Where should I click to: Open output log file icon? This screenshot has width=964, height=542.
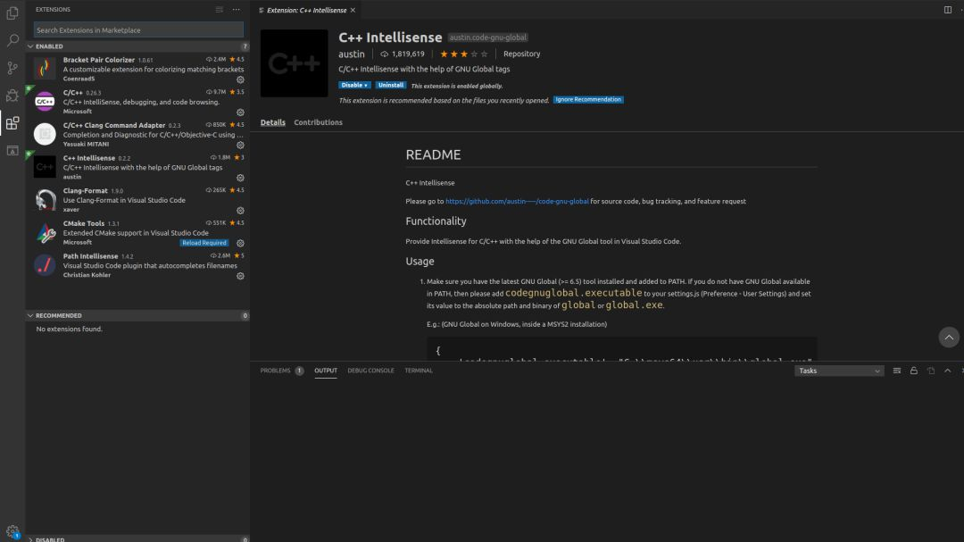931,371
